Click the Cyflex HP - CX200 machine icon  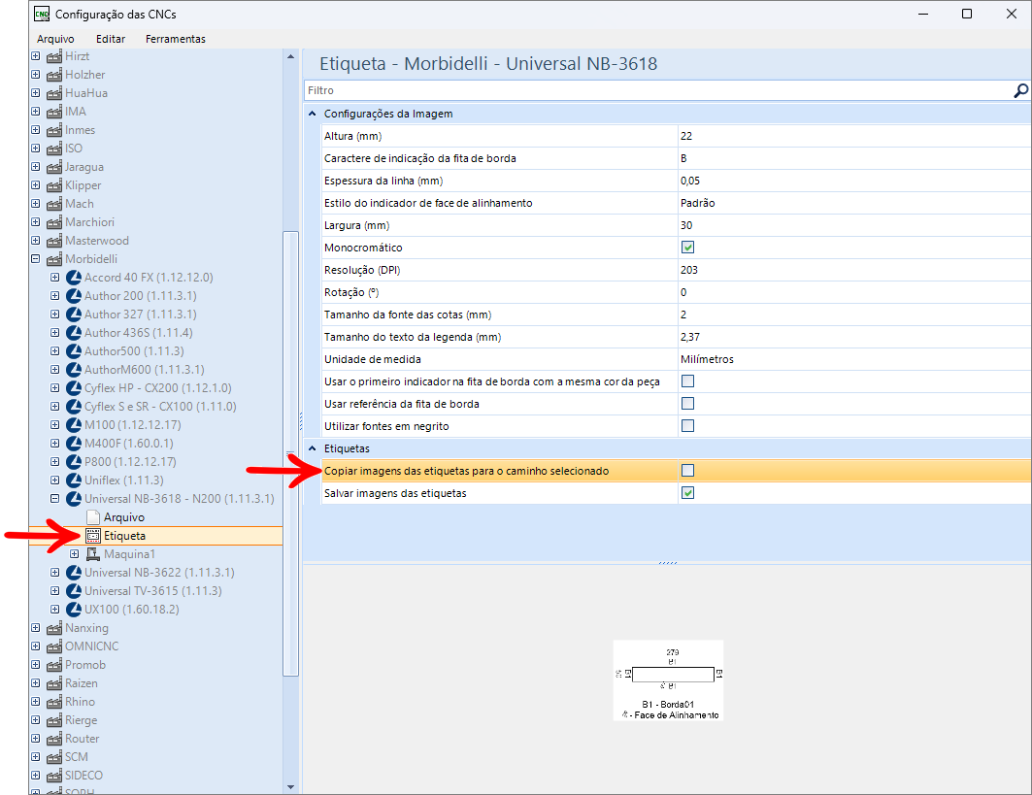pos(74,388)
